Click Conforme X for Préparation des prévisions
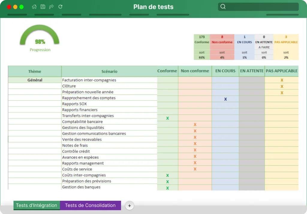 (167, 182)
